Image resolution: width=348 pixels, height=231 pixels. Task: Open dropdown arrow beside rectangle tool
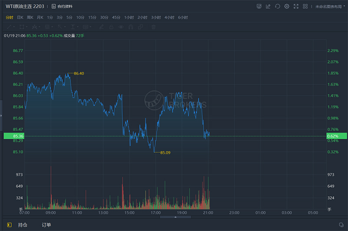(x=27, y=27)
